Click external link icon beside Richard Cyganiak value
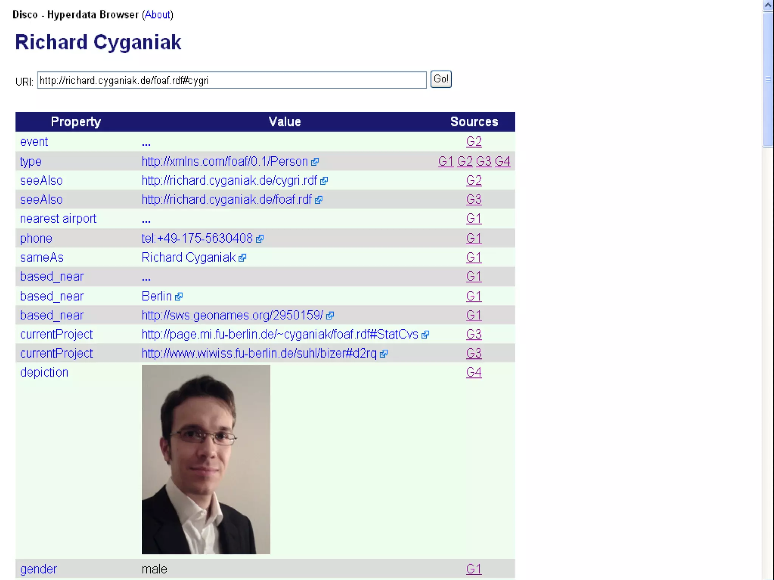This screenshot has width=774, height=580. coord(243,258)
